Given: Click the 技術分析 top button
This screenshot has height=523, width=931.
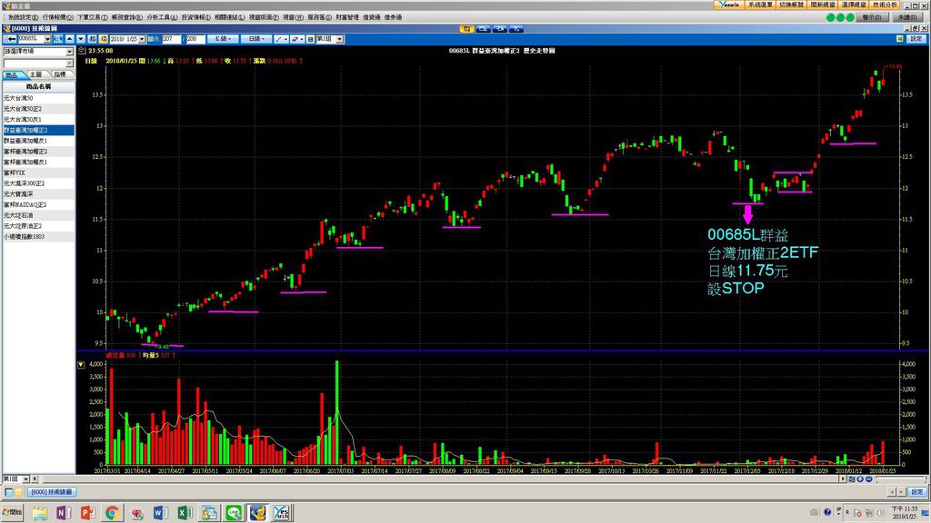Looking at the screenshot, I should tap(885, 5).
